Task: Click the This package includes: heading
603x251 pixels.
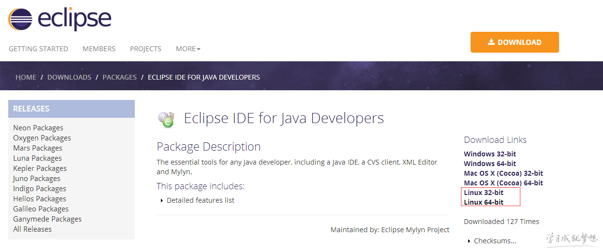Action: (x=201, y=186)
